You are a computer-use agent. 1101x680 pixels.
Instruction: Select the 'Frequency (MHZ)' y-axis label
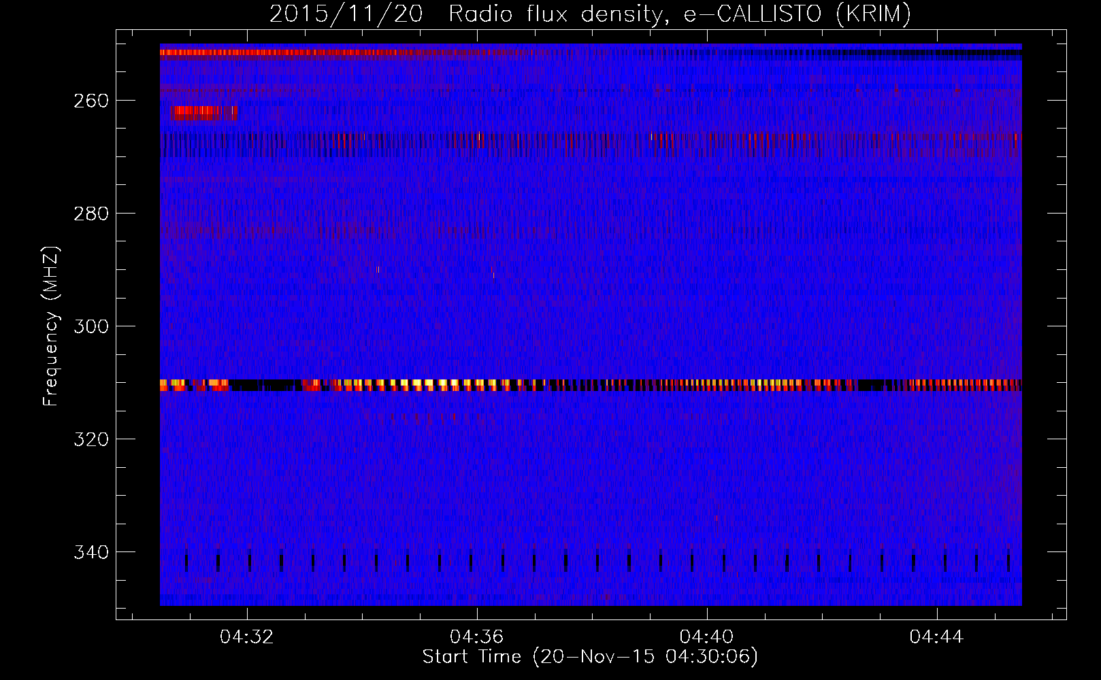coord(51,326)
